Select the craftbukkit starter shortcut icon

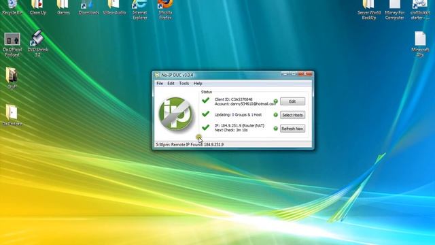420,10
